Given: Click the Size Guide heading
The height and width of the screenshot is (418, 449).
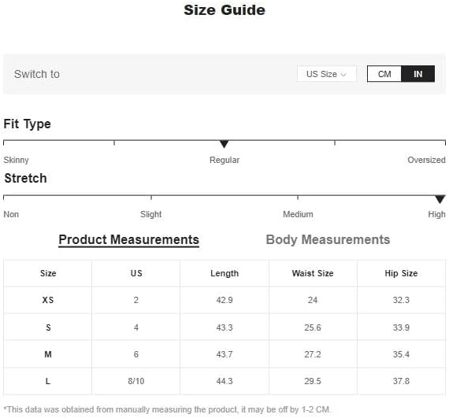Looking at the screenshot, I should [224, 10].
